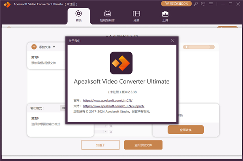Screen dimensions: 243x161
Task: Maximize the application window
Action: coord(230,4)
